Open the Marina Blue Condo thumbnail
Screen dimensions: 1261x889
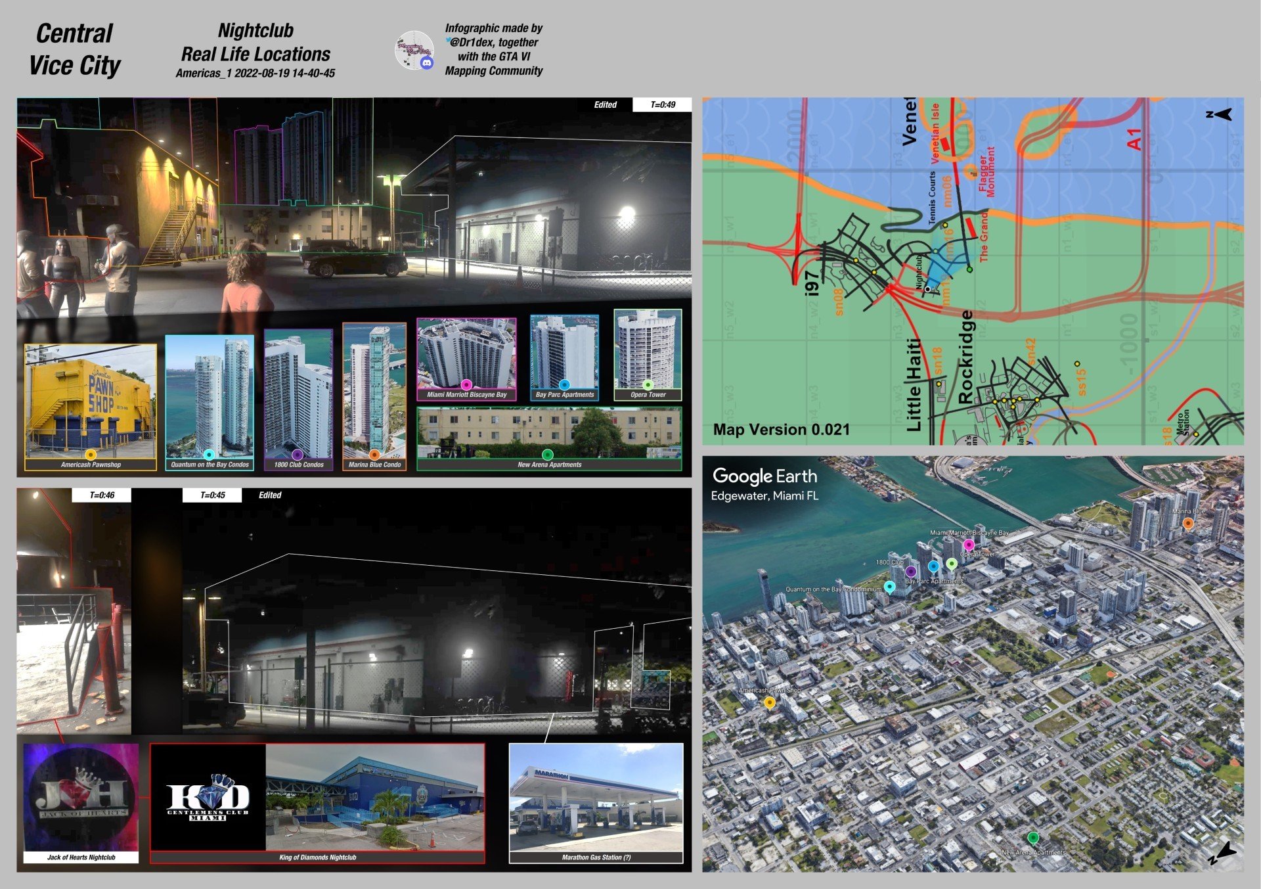374,397
